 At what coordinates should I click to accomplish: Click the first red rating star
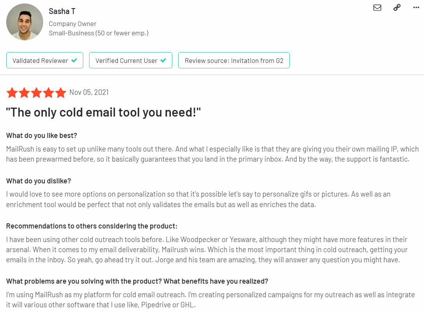pyautogui.click(x=12, y=92)
